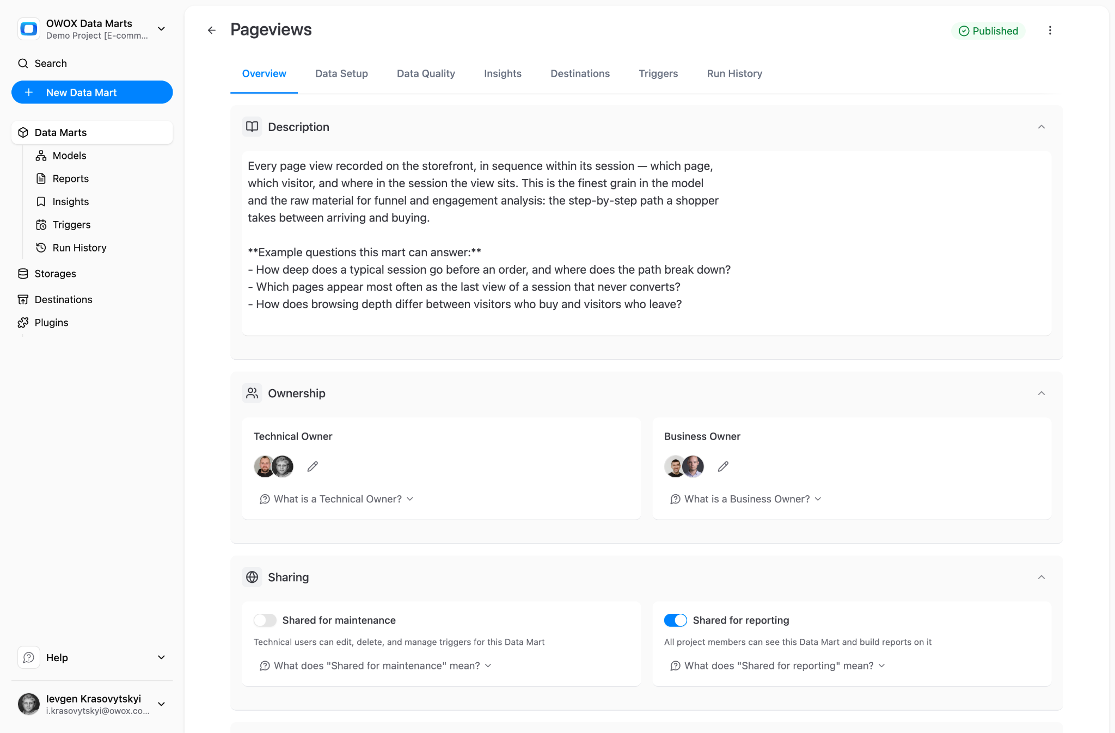Click the OWOX Data Marts logo
The height and width of the screenshot is (733, 1115).
click(29, 29)
